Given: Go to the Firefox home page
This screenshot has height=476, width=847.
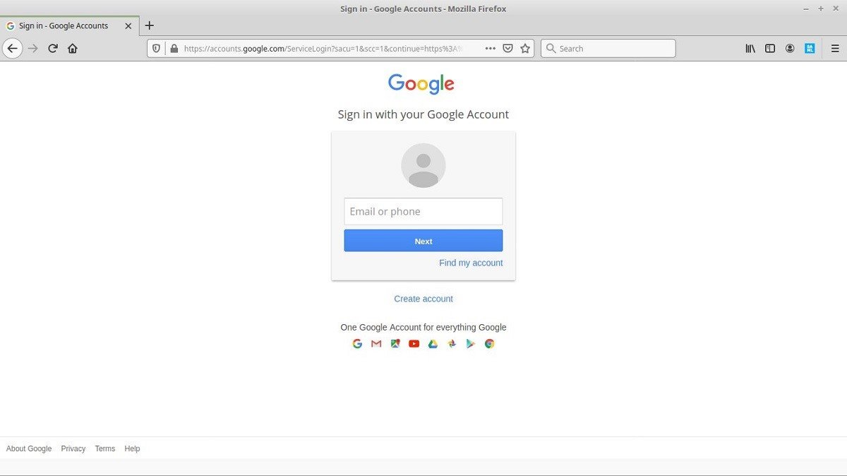Looking at the screenshot, I should (x=73, y=49).
